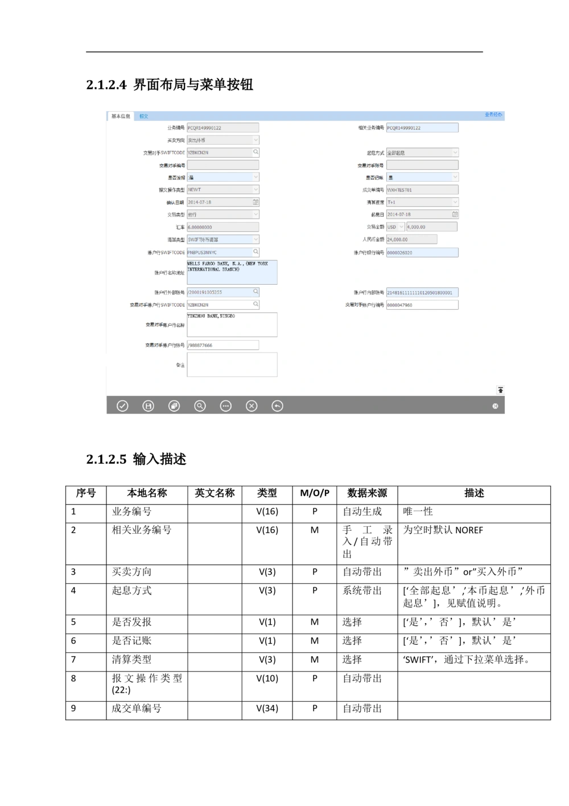Open the three-dot more options icon
The width and height of the screenshot is (569, 806).
(226, 406)
